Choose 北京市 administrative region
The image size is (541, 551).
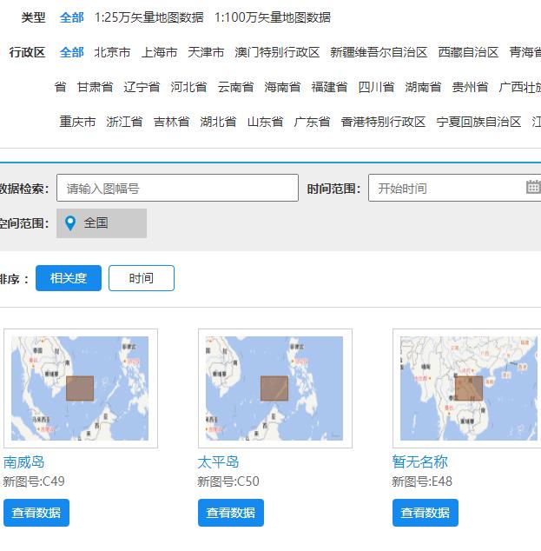112,52
